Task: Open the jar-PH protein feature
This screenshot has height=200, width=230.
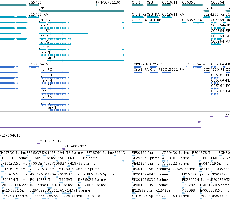Action: [x=55, y=78]
